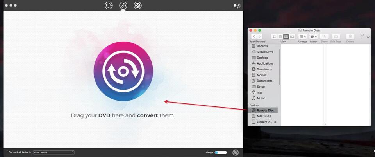Click the large DVD convert logo
The height and width of the screenshot is (157, 375).
point(123,72)
